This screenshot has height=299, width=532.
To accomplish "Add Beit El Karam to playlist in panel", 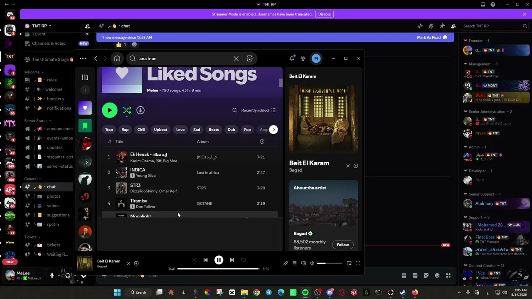I will [x=356, y=166].
